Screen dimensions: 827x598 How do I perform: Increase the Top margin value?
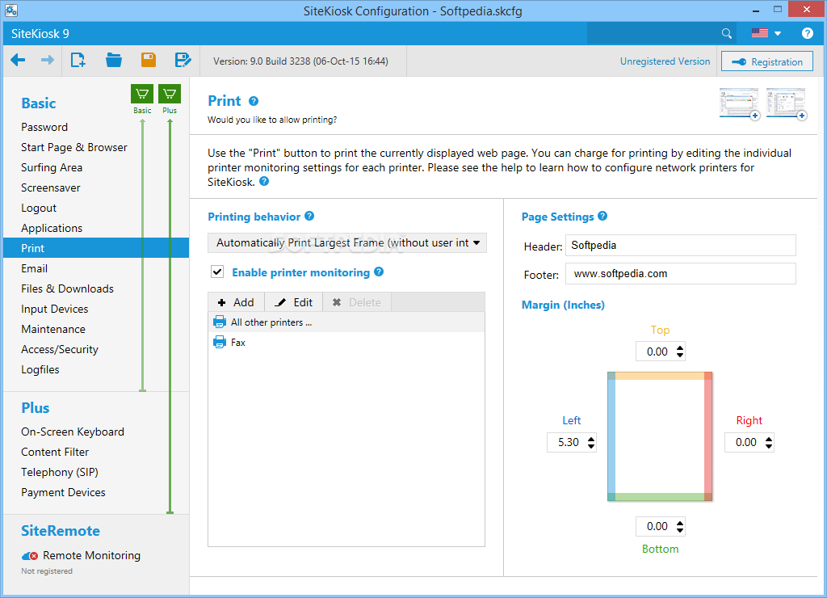pos(680,347)
